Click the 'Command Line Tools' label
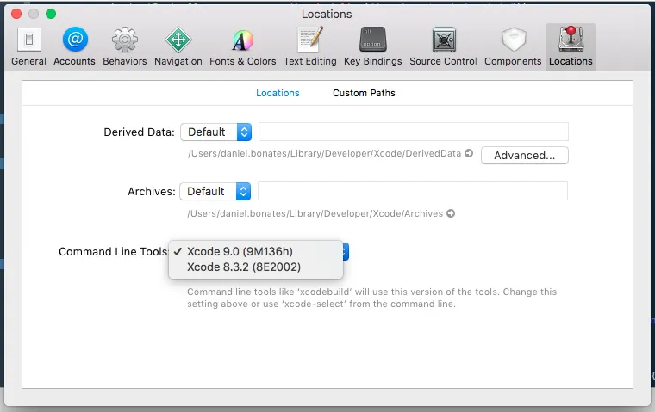Viewport: 655px width, 412px height. (x=113, y=252)
